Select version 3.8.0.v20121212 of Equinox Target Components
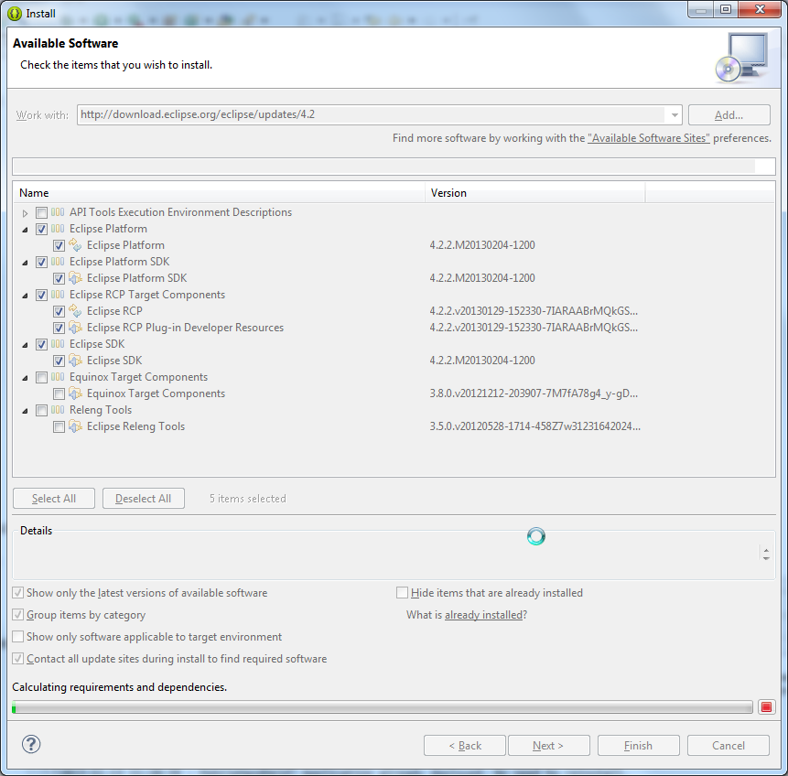Image resolution: width=788 pixels, height=776 pixels. tap(534, 393)
